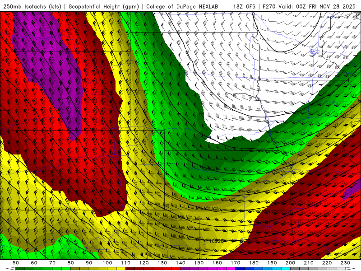Screen dimensions: 361x271
Task: Click the '140' value on the legend scale
Action: [x=180, y=263]
